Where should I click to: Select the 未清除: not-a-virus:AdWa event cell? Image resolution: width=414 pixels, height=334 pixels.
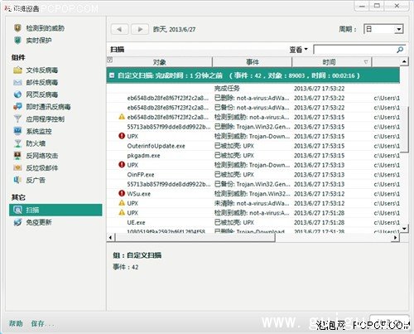click(252, 203)
